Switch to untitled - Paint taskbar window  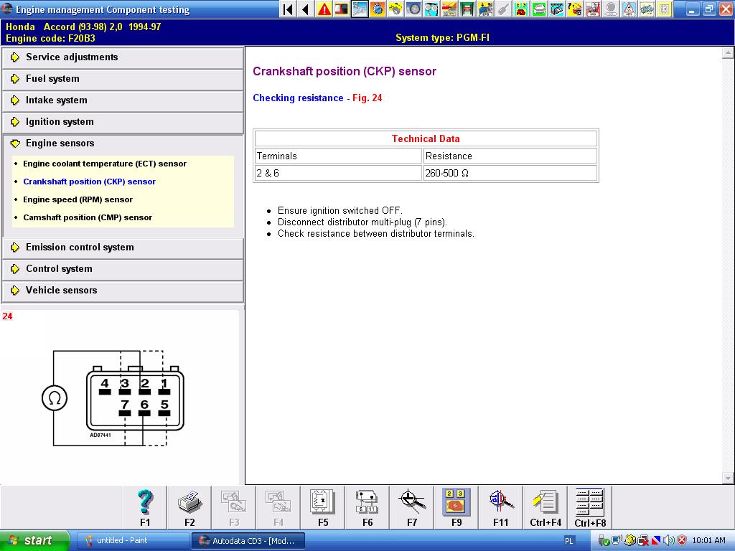pos(133,541)
